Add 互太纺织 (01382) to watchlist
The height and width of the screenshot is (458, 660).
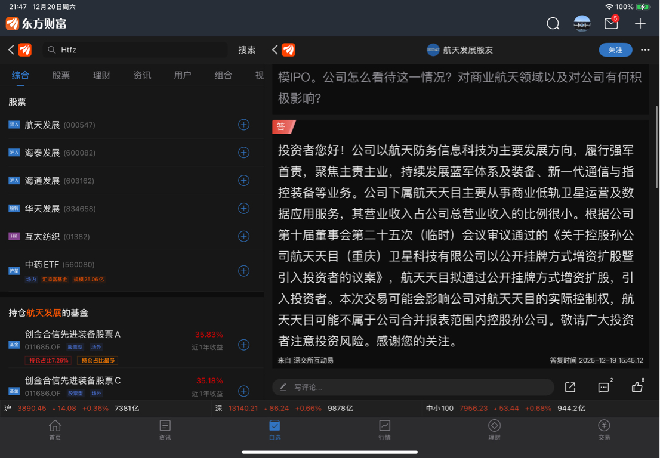click(x=243, y=236)
